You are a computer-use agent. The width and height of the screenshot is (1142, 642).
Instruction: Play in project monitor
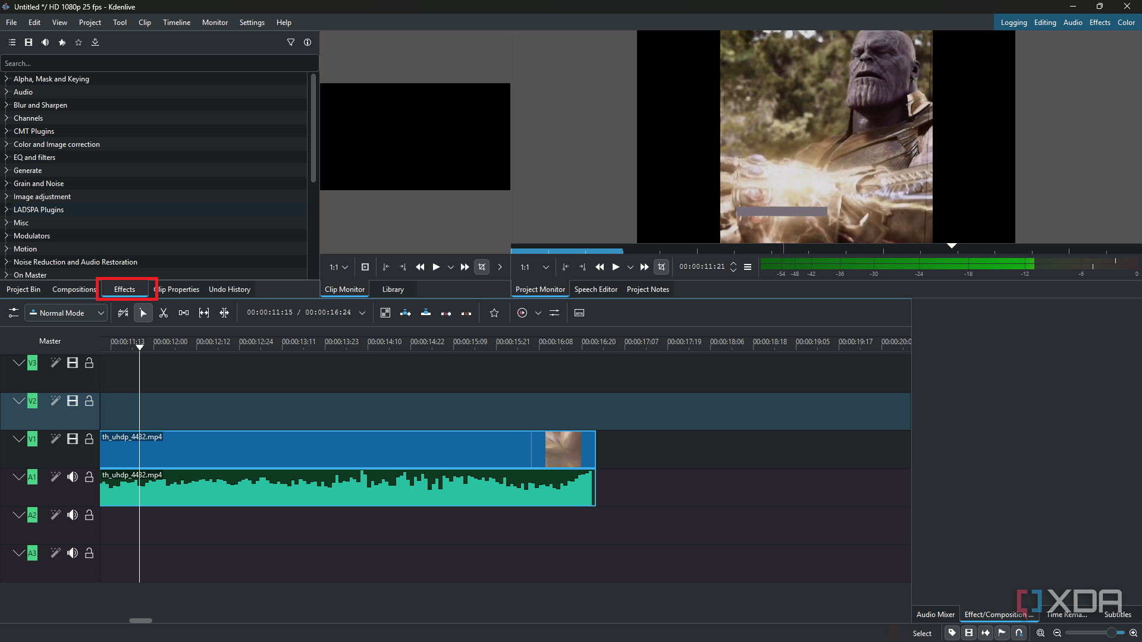(x=616, y=267)
